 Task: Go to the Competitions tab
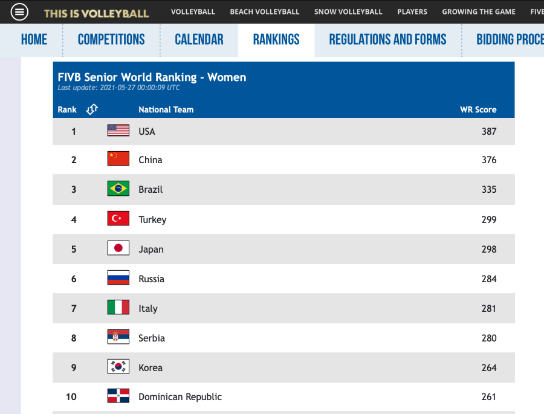(x=111, y=40)
